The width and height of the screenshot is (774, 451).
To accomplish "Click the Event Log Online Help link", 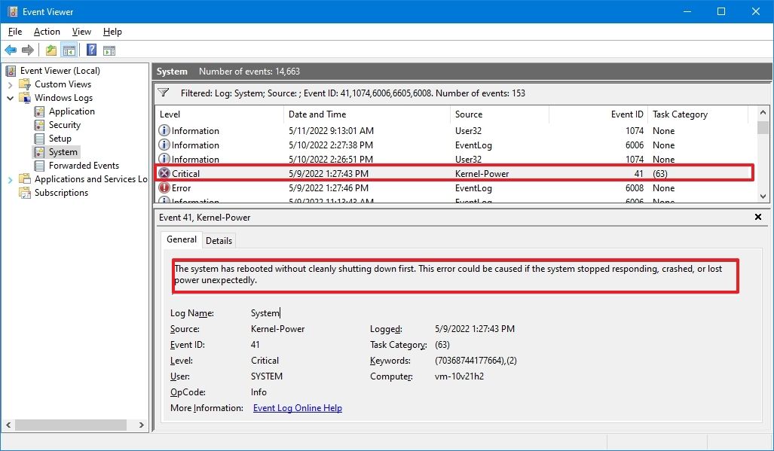I will click(297, 407).
